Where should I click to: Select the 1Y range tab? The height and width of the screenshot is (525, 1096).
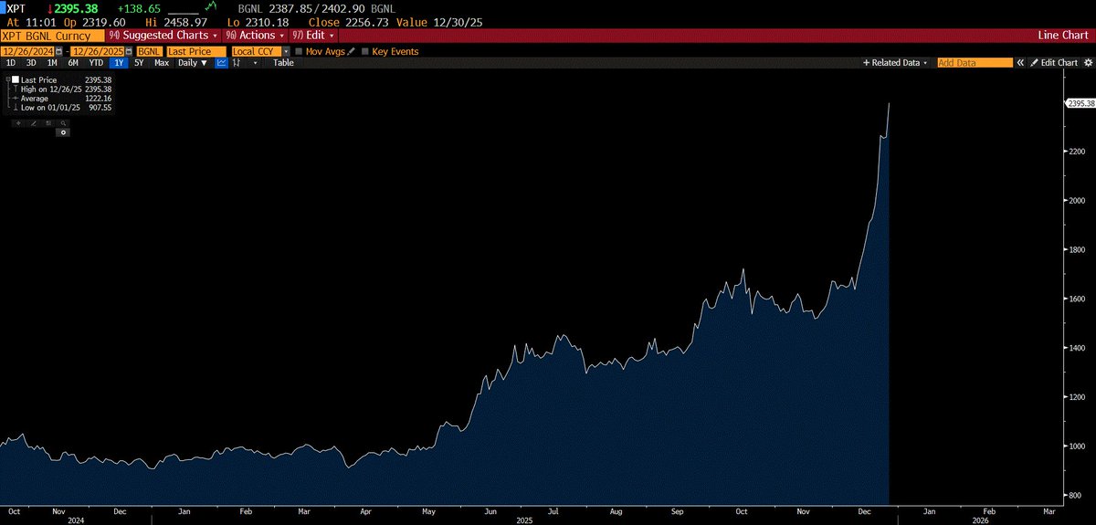(119, 63)
